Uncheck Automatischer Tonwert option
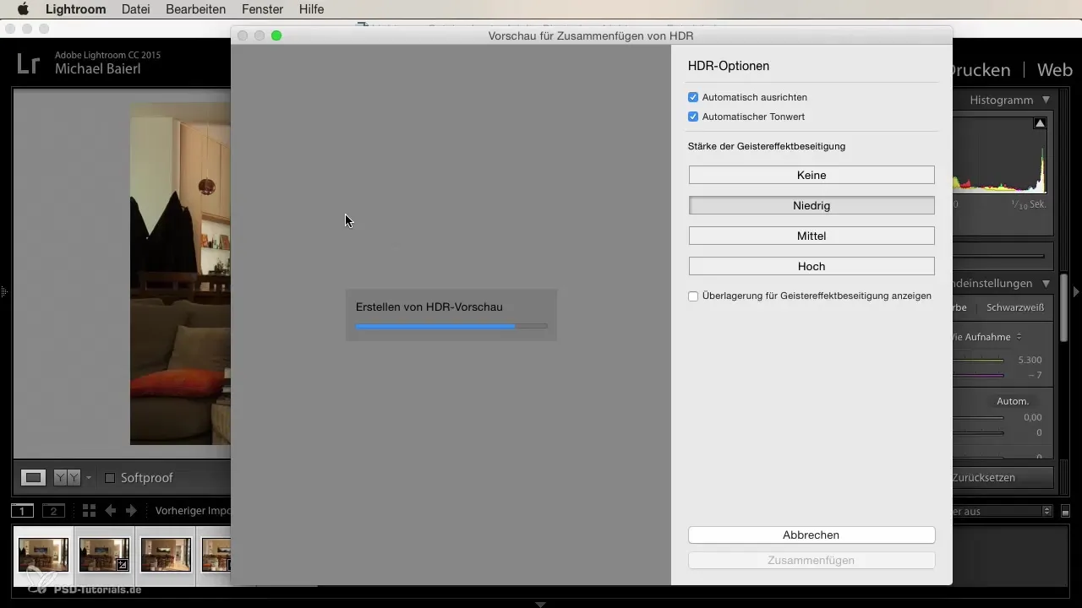 point(693,117)
